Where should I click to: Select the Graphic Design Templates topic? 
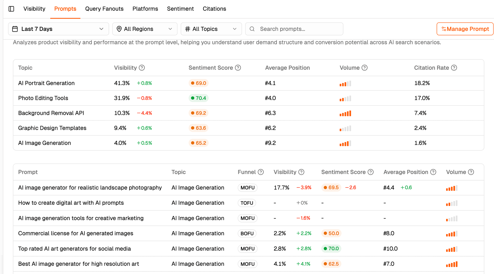[249, 128]
